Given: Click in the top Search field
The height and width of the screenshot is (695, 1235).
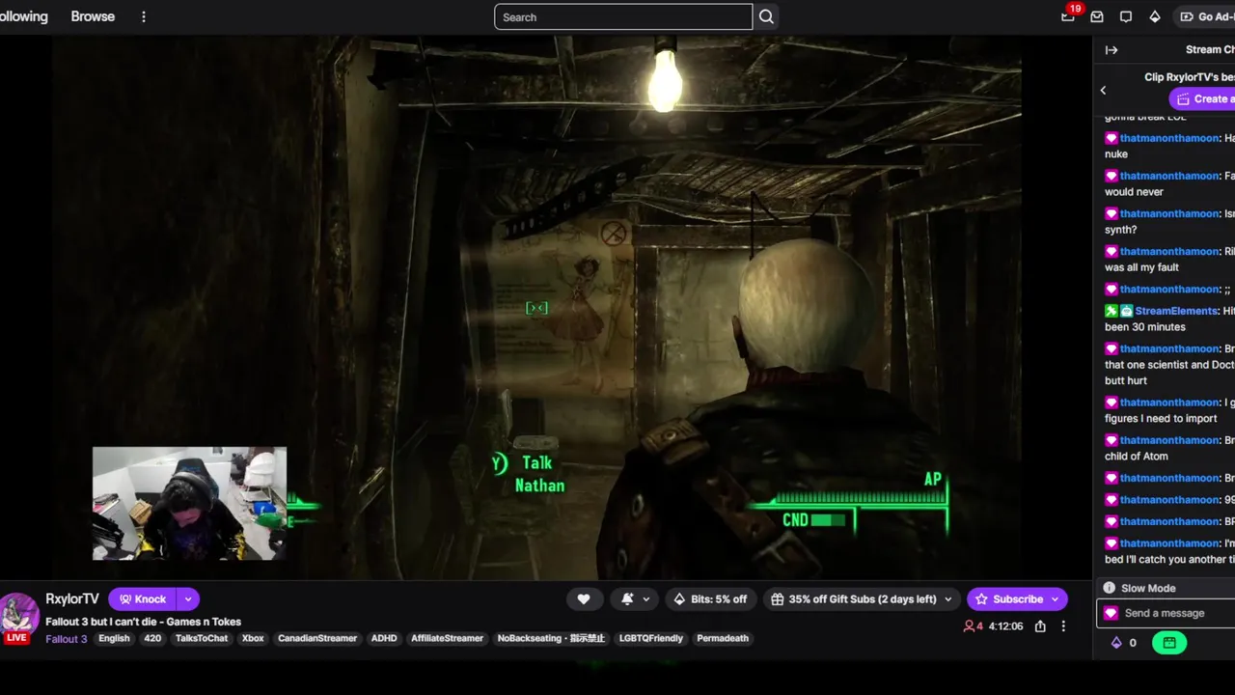Looking at the screenshot, I should tap(623, 16).
